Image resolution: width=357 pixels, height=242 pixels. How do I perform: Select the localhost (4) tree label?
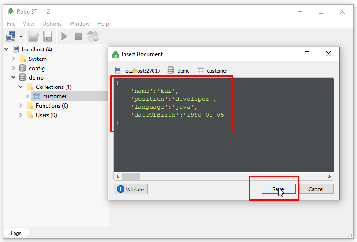(37, 50)
